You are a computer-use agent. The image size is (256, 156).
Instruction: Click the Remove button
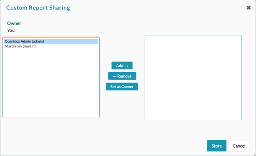click(x=122, y=76)
